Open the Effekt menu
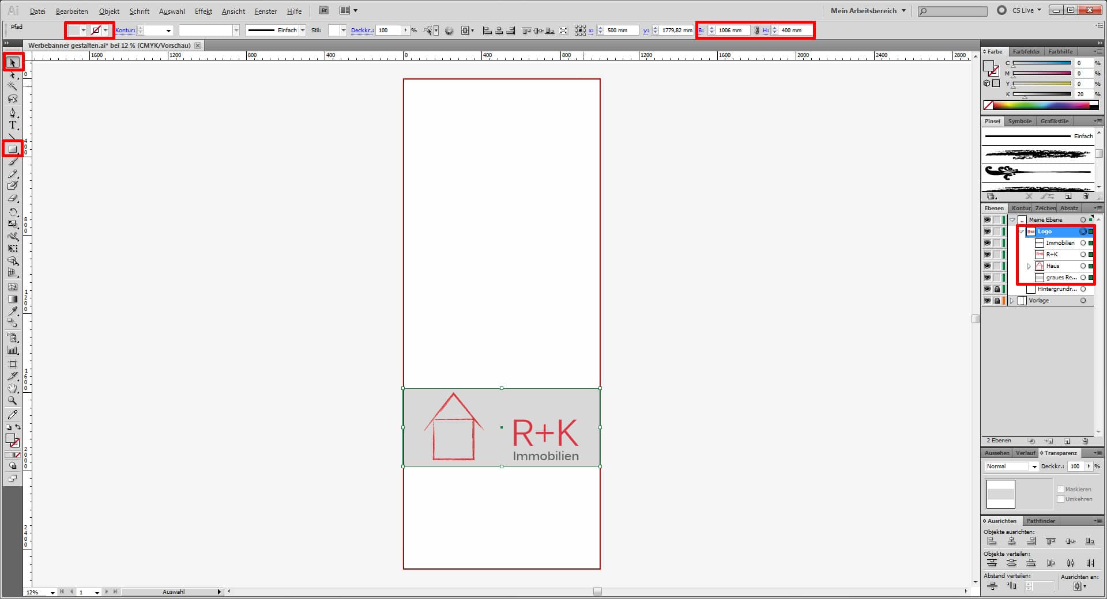This screenshot has width=1107, height=599. pos(203,11)
